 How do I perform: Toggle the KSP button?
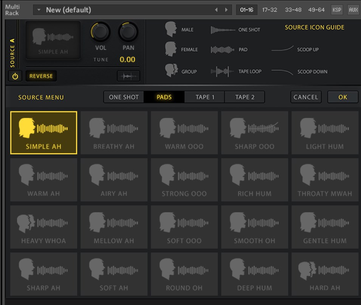(x=337, y=10)
